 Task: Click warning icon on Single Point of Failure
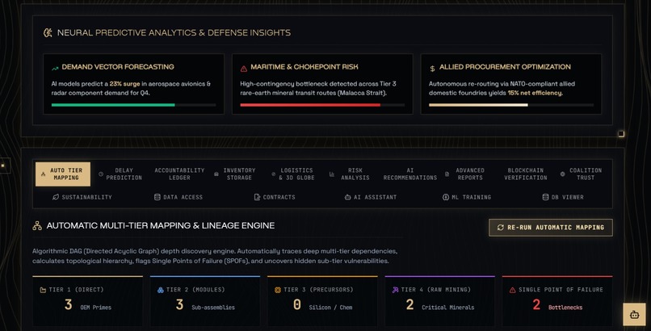[512, 290]
